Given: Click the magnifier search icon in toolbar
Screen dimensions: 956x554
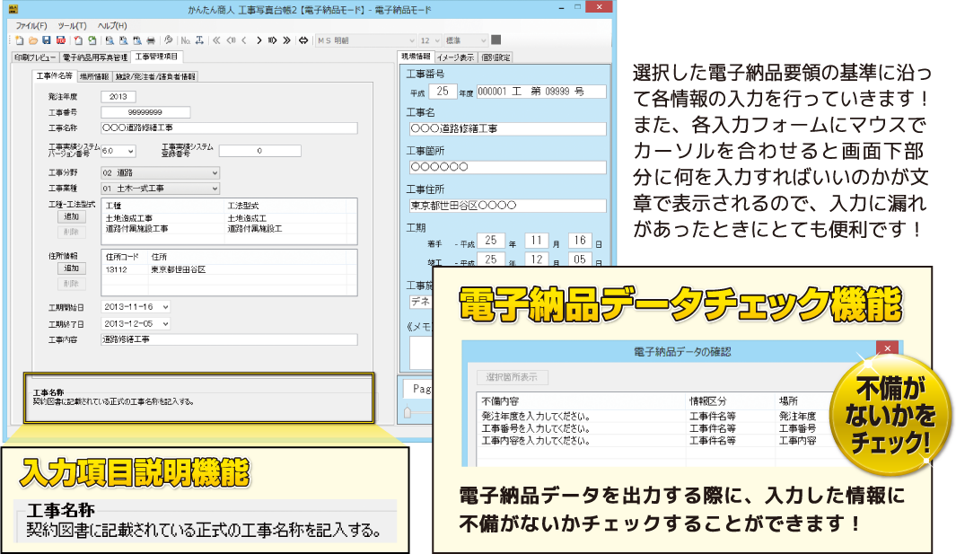Looking at the screenshot, I should (x=168, y=40).
